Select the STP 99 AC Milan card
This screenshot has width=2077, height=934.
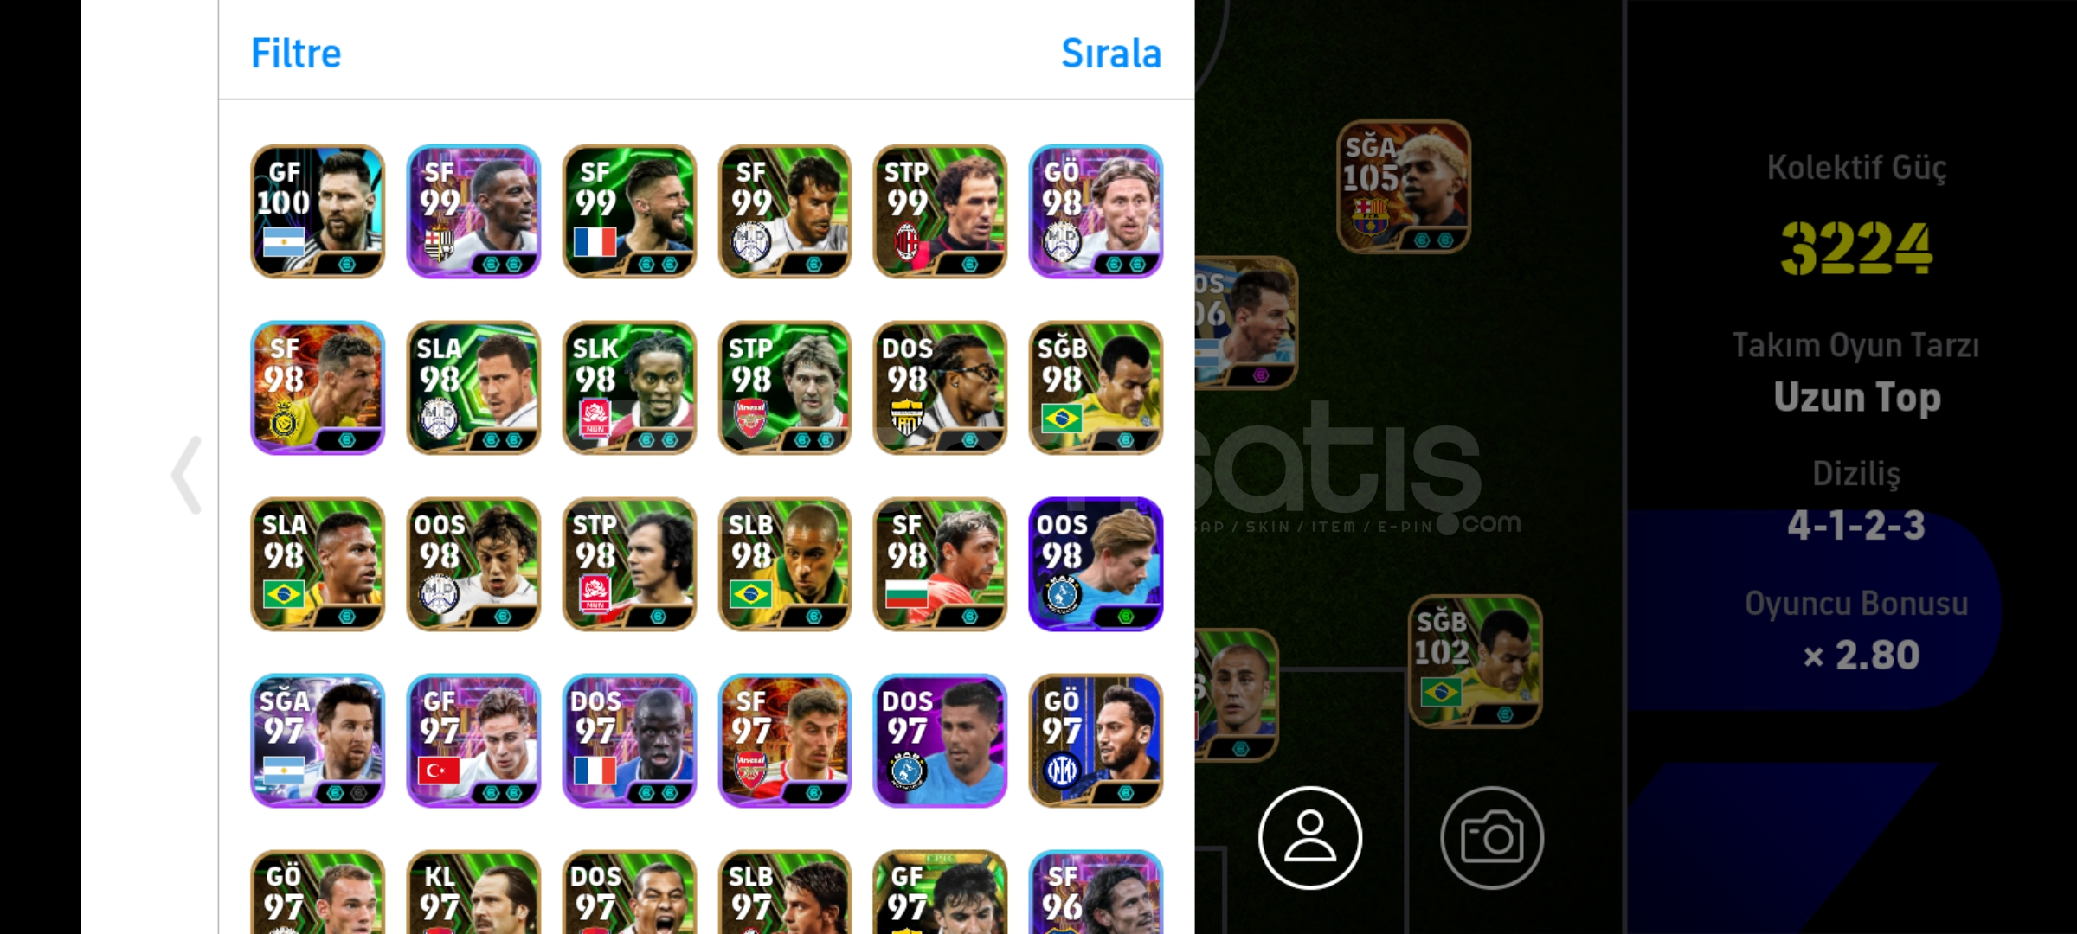[x=940, y=211]
